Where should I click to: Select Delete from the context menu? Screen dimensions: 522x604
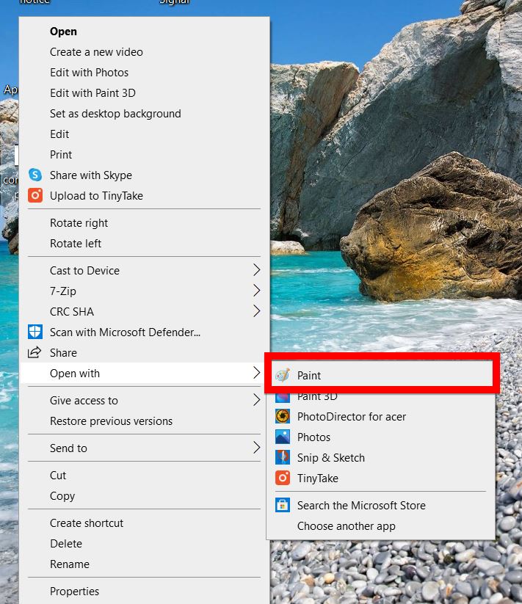point(145,544)
